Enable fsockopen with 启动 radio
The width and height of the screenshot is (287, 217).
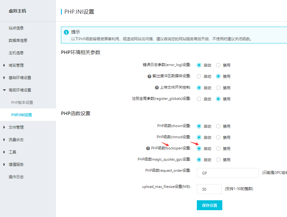(x=199, y=148)
